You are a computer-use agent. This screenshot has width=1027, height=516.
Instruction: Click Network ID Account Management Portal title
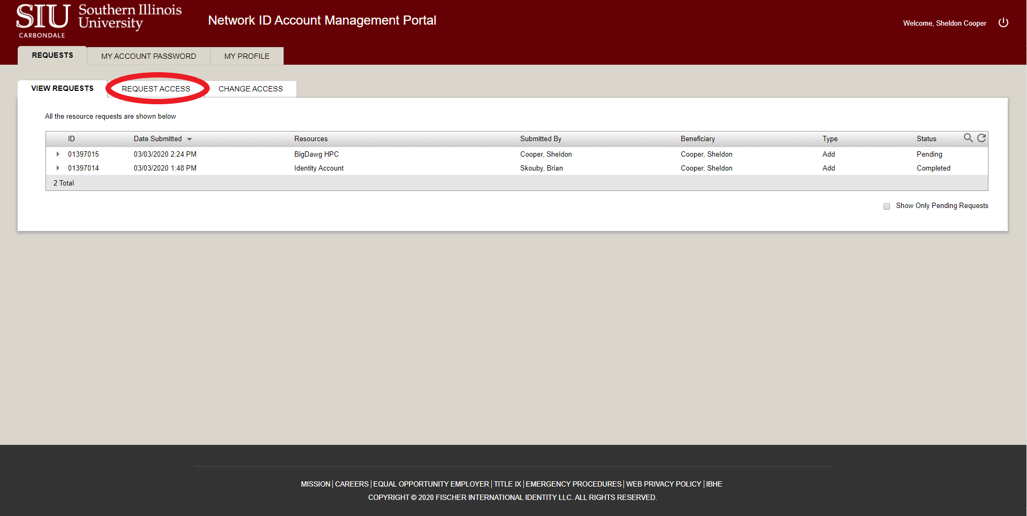click(x=322, y=20)
